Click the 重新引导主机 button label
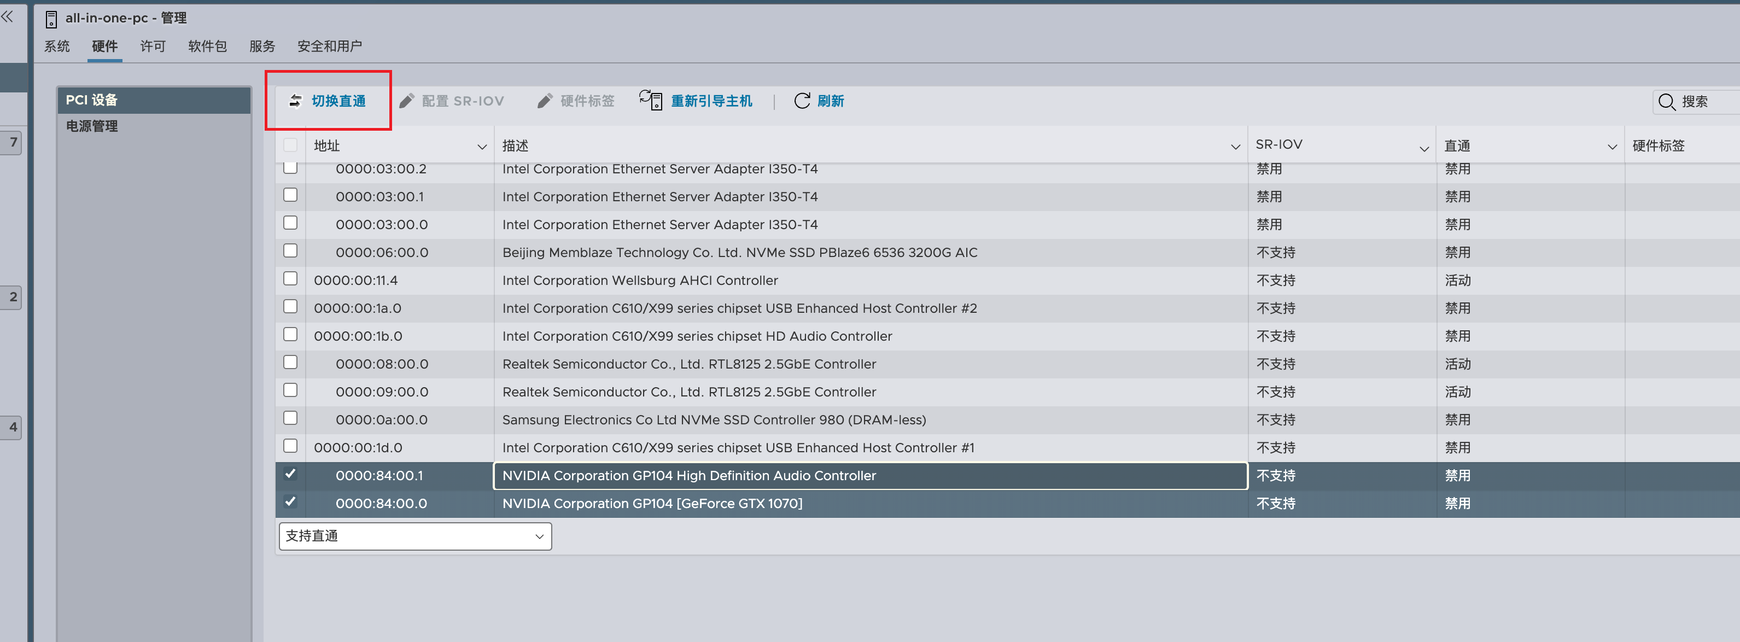Screen dimensions: 1740x642 (x=710, y=101)
